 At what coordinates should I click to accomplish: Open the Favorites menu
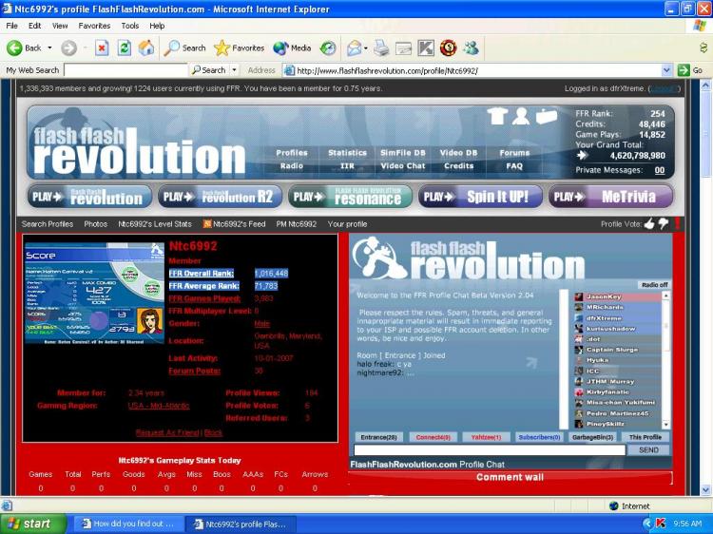pyautogui.click(x=94, y=26)
